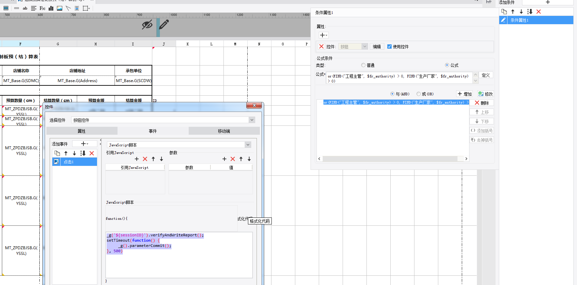The image size is (577, 285).
Task: Choose the 或(OR) radio option
Action: point(418,94)
